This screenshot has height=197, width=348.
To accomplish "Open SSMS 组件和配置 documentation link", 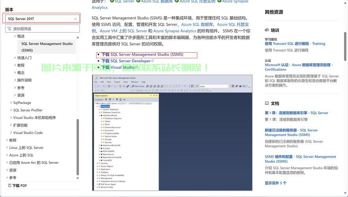I will pos(300,159).
